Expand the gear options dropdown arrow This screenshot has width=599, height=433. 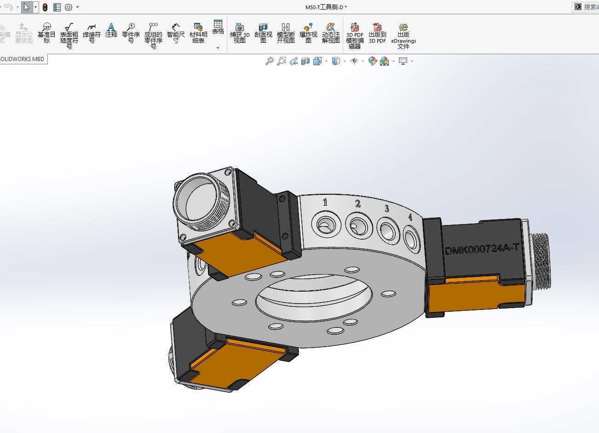[77, 7]
